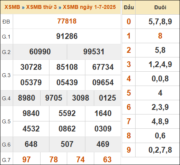Select head digit 1 row

tap(151, 36)
